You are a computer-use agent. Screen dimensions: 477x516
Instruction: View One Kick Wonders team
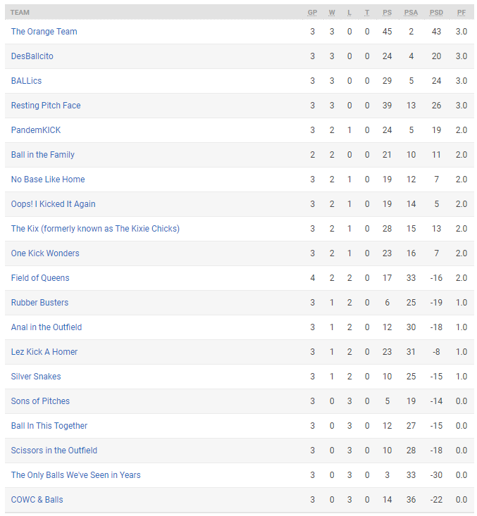(45, 253)
